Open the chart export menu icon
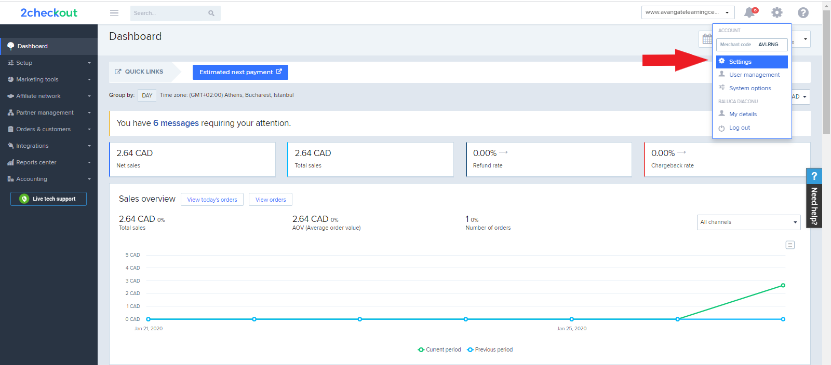 click(x=790, y=245)
